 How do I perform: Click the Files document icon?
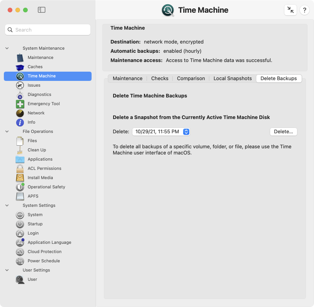tap(20, 141)
